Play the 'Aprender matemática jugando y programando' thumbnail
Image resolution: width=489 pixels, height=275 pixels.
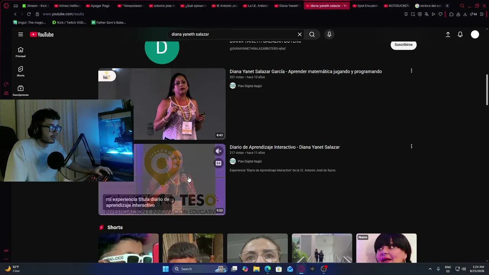click(162, 104)
